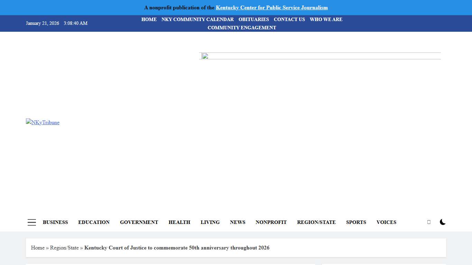The width and height of the screenshot is (472, 265).
Task: Go to the Government section
Action: click(x=139, y=222)
